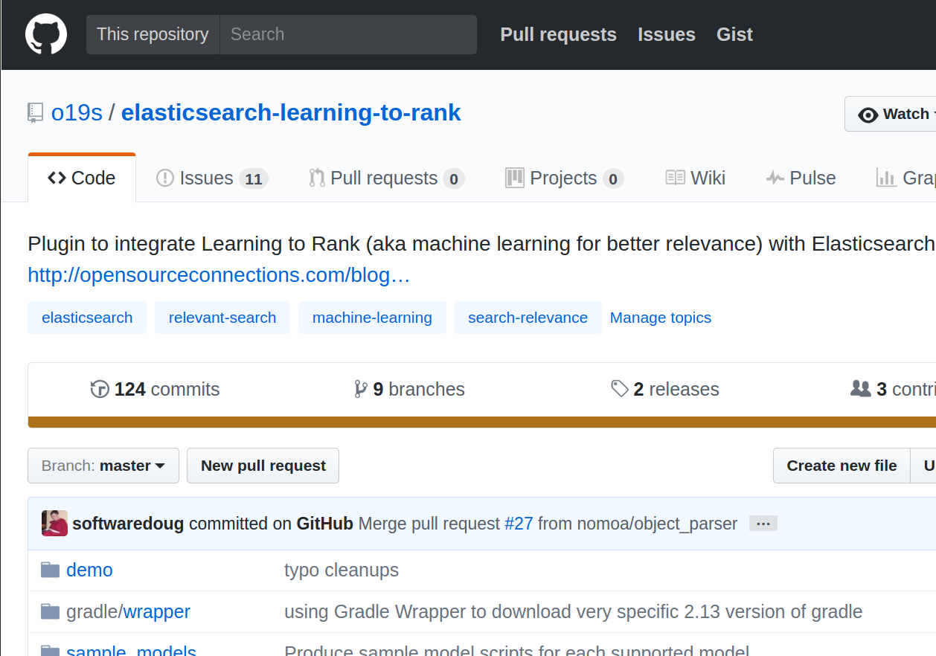The width and height of the screenshot is (936, 656).
Task: Open the o19s organization link
Action: 77,113
